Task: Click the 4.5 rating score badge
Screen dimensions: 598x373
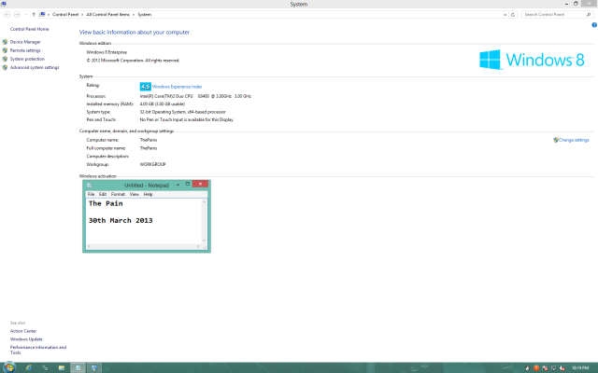Action: tap(146, 87)
